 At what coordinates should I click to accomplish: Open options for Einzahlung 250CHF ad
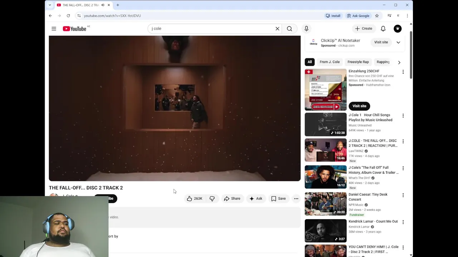click(403, 72)
